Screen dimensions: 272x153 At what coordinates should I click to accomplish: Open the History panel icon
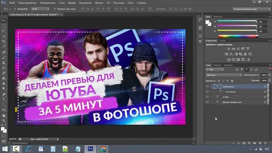tap(200, 20)
